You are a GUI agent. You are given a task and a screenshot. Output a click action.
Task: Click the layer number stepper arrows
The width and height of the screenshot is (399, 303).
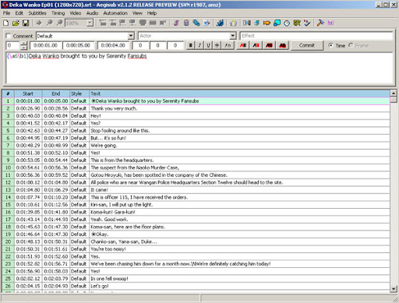pyautogui.click(x=24, y=45)
